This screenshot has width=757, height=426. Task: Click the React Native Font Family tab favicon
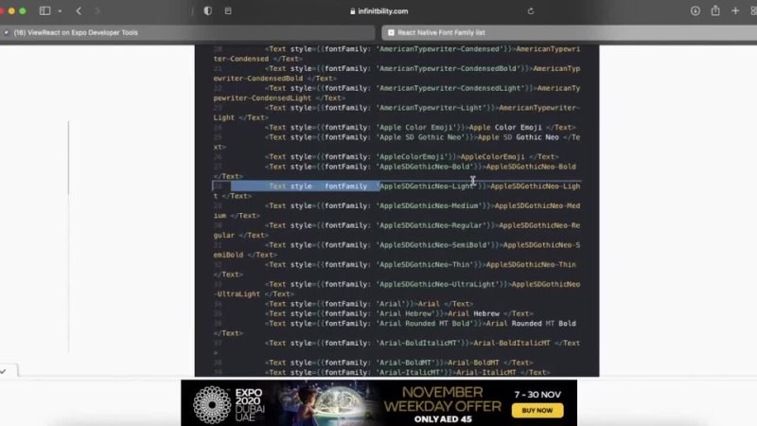point(391,32)
